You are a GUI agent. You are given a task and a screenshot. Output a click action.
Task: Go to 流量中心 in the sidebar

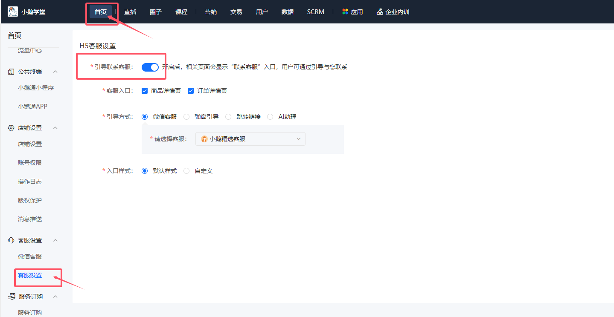29,50
